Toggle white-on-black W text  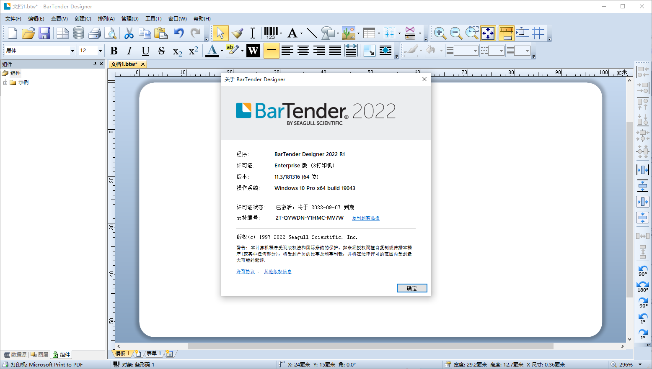pos(253,51)
